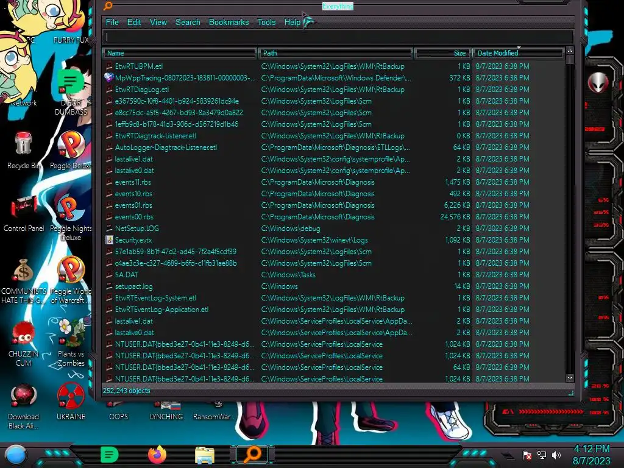Select events10.rbs file
Screen dimensions: 624x468
tap(133, 194)
